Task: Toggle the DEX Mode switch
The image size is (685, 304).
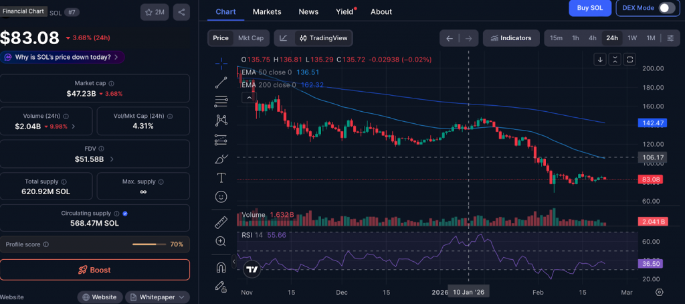Action: click(666, 8)
